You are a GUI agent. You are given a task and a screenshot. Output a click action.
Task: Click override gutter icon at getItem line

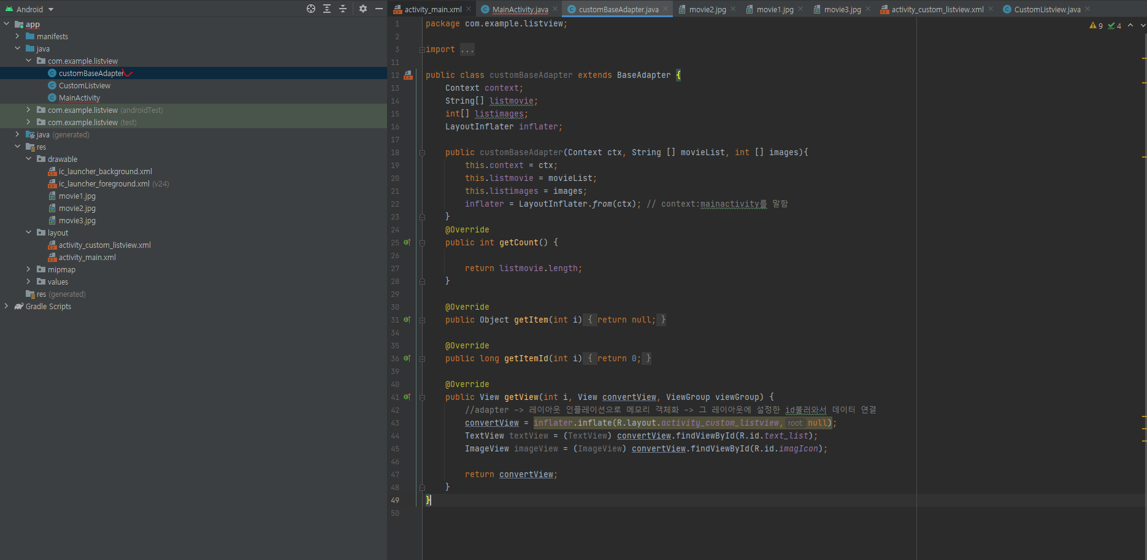pyautogui.click(x=407, y=320)
